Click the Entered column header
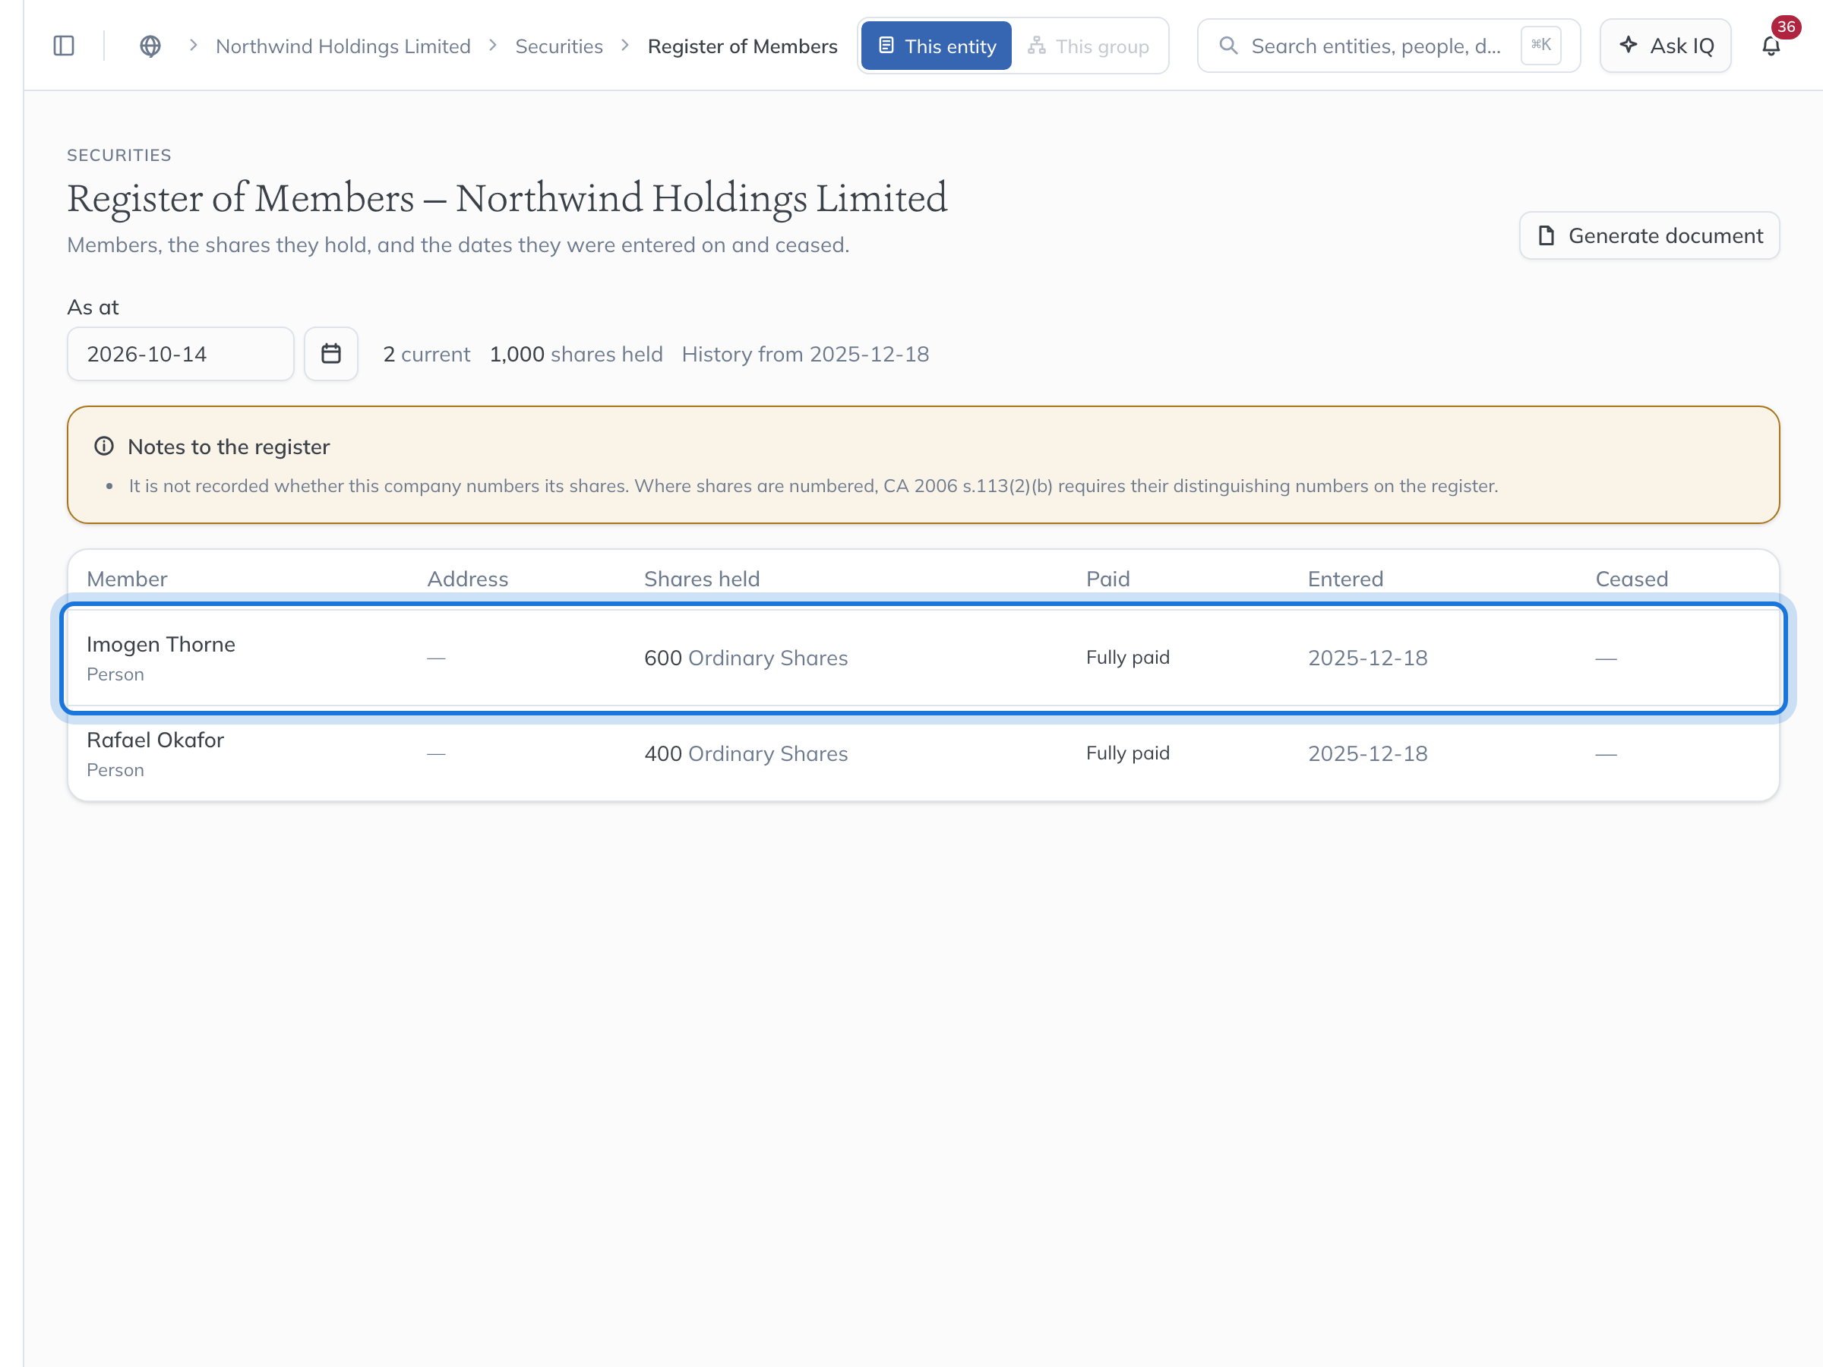Viewport: 1823px width, 1367px height. [x=1345, y=579]
